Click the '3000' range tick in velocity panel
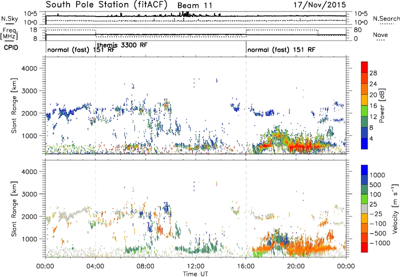 tap(29, 194)
